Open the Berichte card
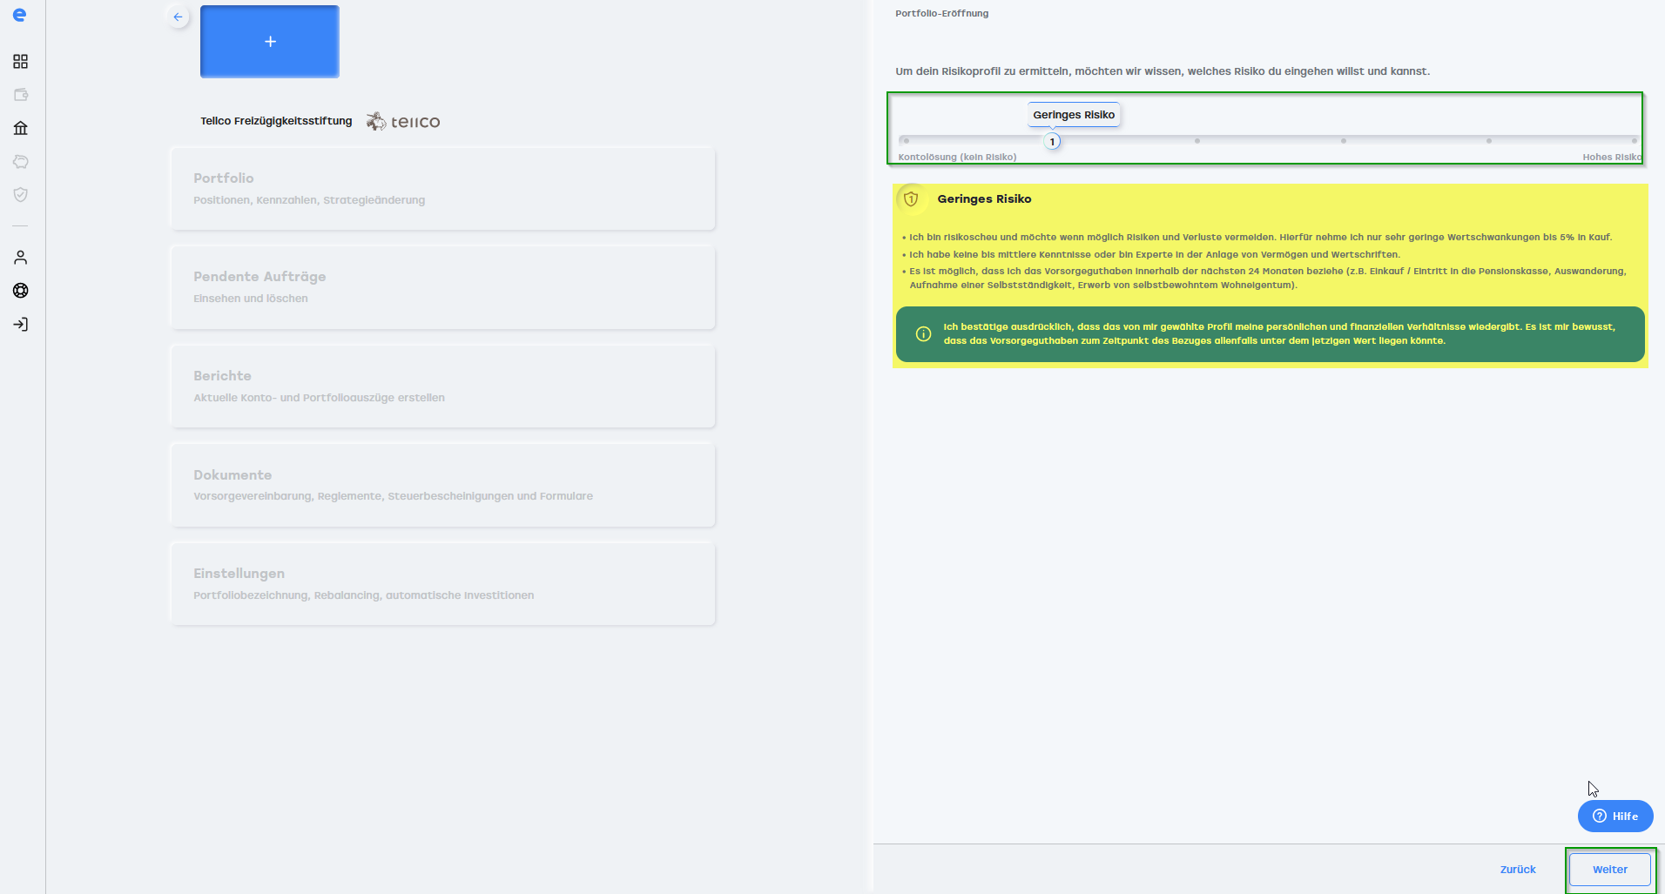Viewport: 1665px width, 894px height. click(x=442, y=387)
